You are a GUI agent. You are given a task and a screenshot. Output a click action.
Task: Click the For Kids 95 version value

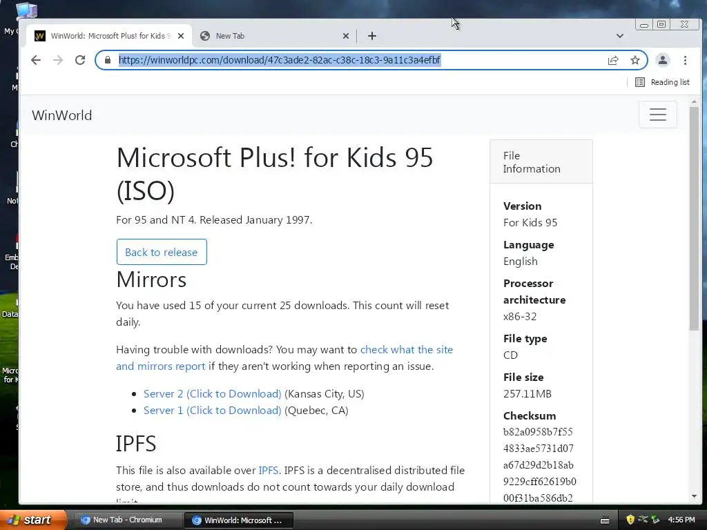(x=530, y=223)
